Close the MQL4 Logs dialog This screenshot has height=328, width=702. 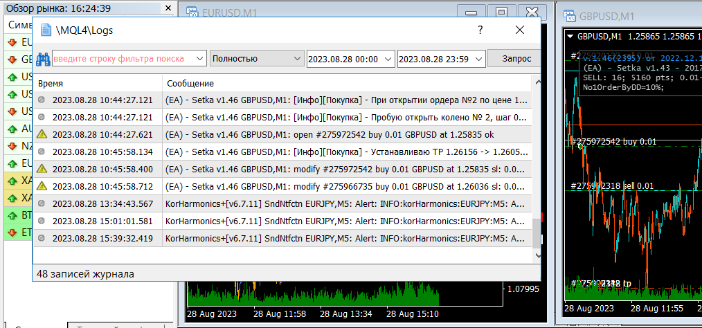(x=520, y=30)
